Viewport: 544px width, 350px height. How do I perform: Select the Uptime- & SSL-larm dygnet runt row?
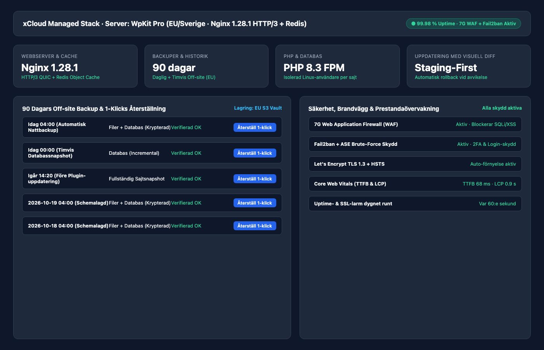[415, 204]
